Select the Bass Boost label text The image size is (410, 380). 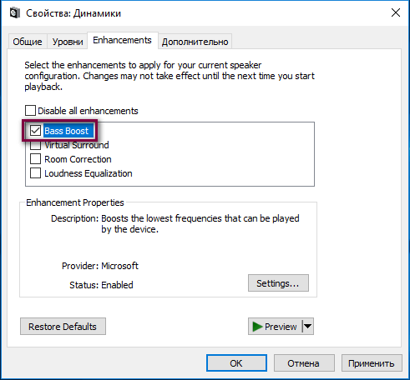click(x=66, y=131)
